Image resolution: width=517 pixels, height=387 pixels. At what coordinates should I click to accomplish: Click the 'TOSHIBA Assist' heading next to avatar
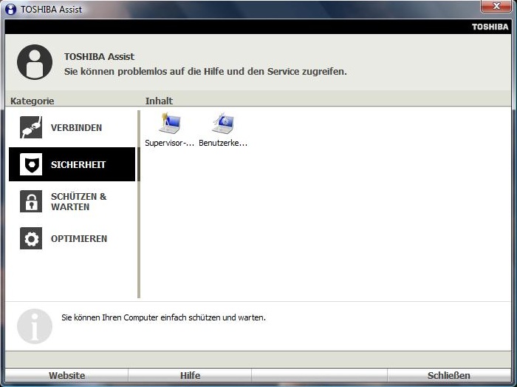pyautogui.click(x=99, y=57)
